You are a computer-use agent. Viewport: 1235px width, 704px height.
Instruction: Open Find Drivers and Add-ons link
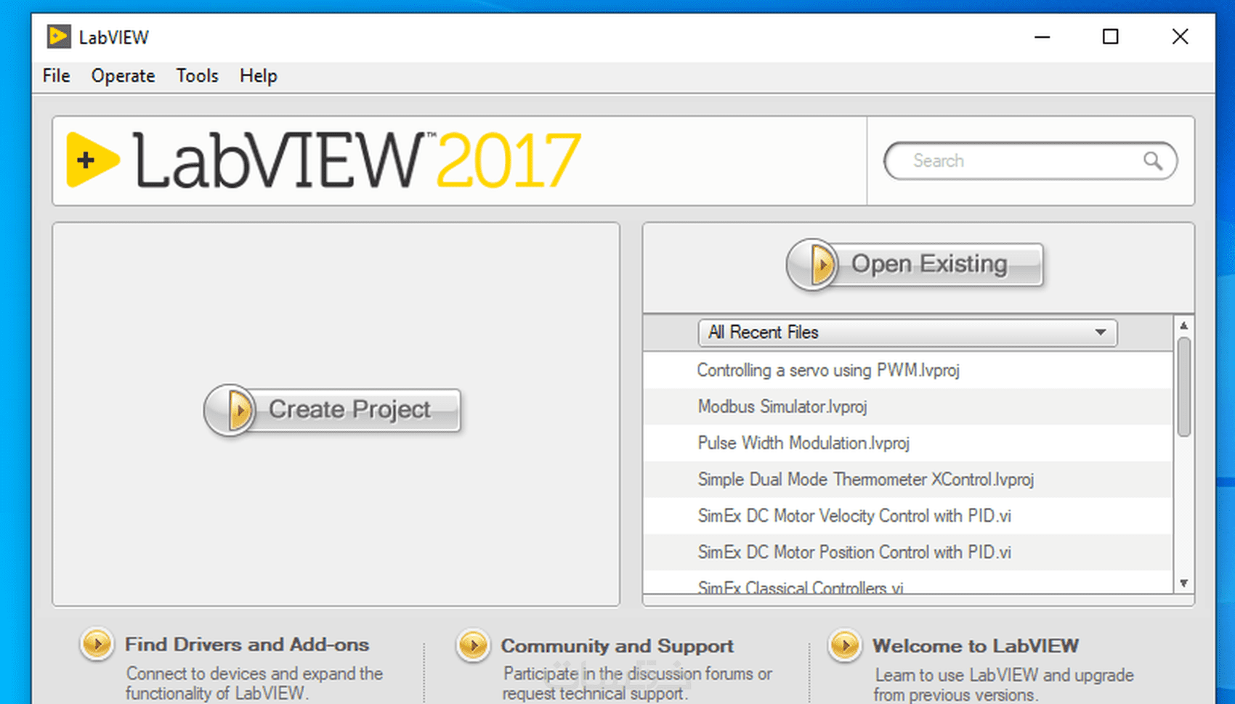tap(247, 644)
